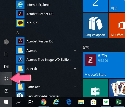Open the Solitaire cards tile

[x=117, y=88]
